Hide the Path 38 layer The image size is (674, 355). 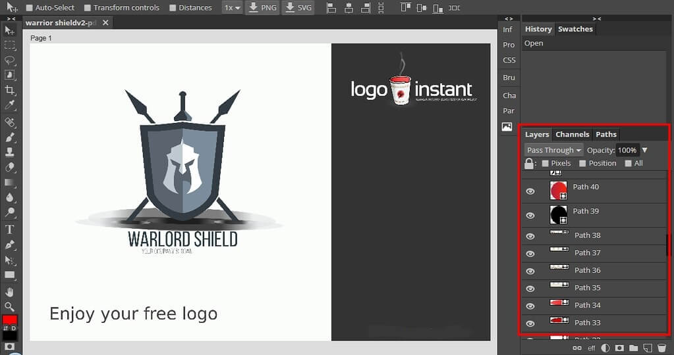530,236
